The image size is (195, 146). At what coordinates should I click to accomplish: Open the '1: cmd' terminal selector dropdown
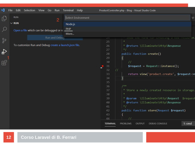tap(188, 123)
